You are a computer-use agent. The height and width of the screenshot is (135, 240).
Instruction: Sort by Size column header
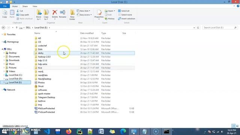(x=124, y=33)
